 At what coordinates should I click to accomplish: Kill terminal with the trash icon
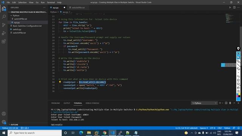[x=230, y=103]
